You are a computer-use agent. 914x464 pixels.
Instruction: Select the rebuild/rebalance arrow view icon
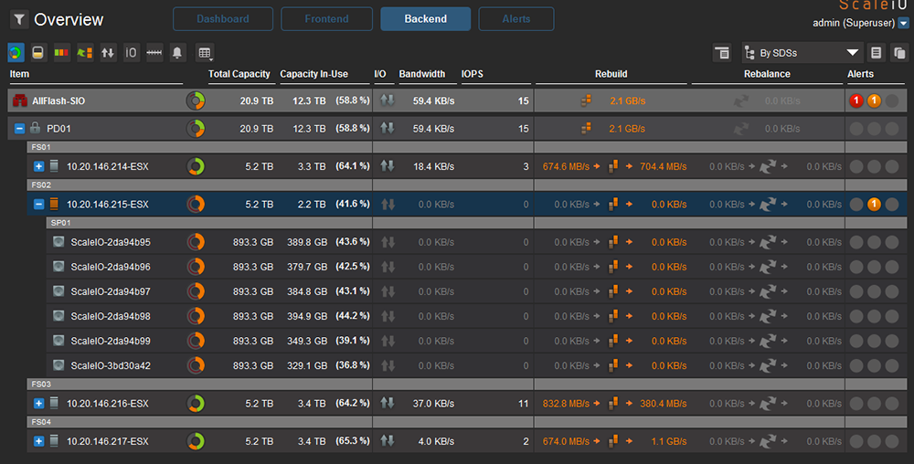point(85,52)
